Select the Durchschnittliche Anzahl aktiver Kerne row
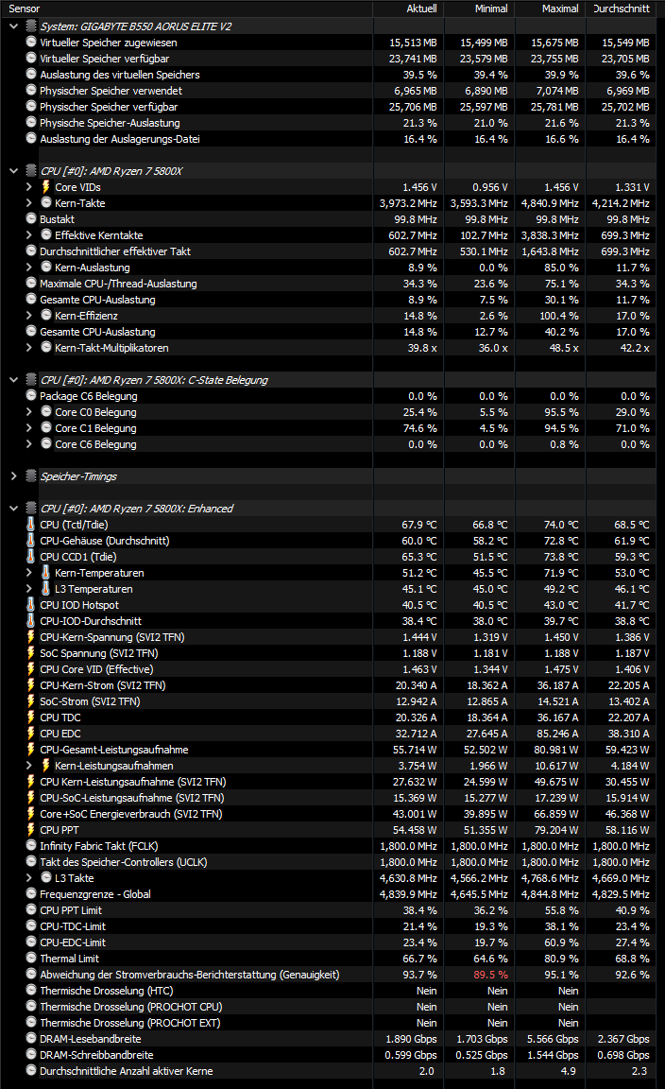This screenshot has height=1089, width=665. pyautogui.click(x=329, y=1071)
